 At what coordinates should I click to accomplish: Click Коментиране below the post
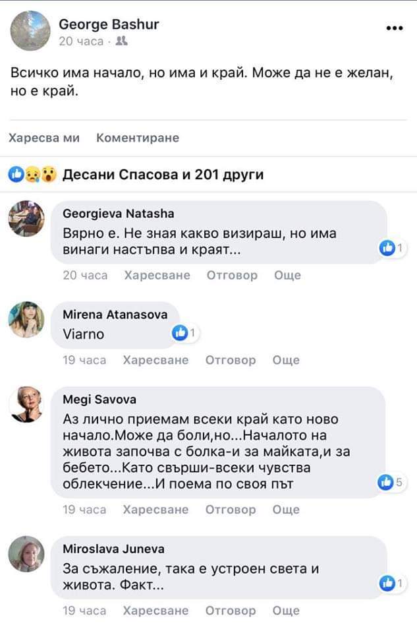[x=138, y=138]
